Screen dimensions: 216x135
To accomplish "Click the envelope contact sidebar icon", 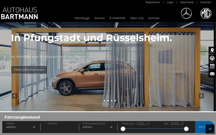I will coord(212,74).
